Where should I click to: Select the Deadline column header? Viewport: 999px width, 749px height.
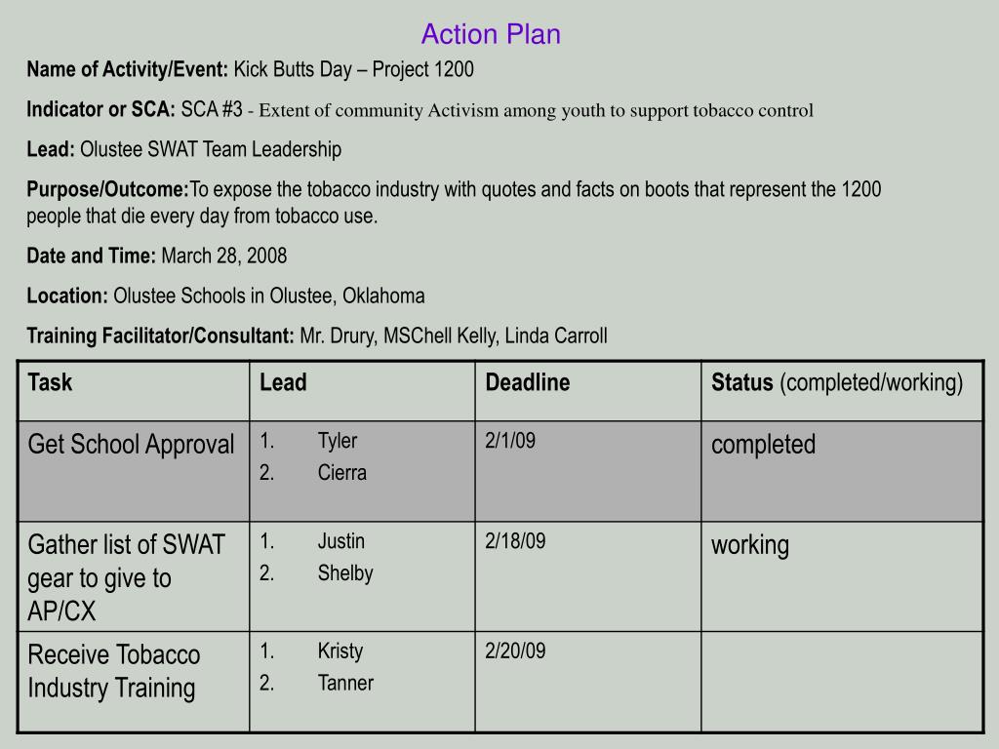click(x=528, y=383)
